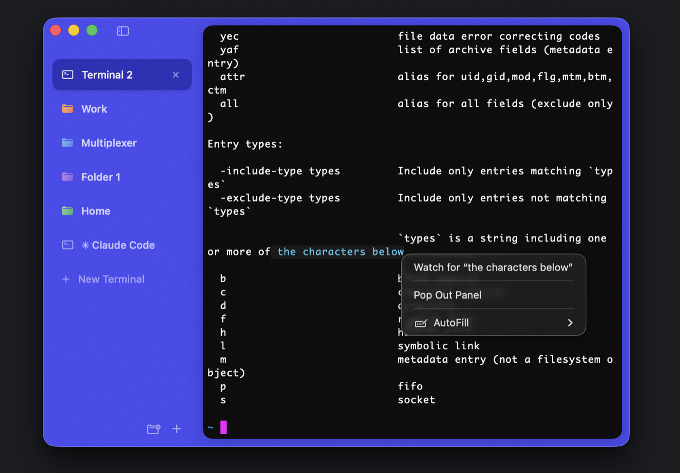
Task: Open the Multiplexer folder icon
Action: point(68,143)
